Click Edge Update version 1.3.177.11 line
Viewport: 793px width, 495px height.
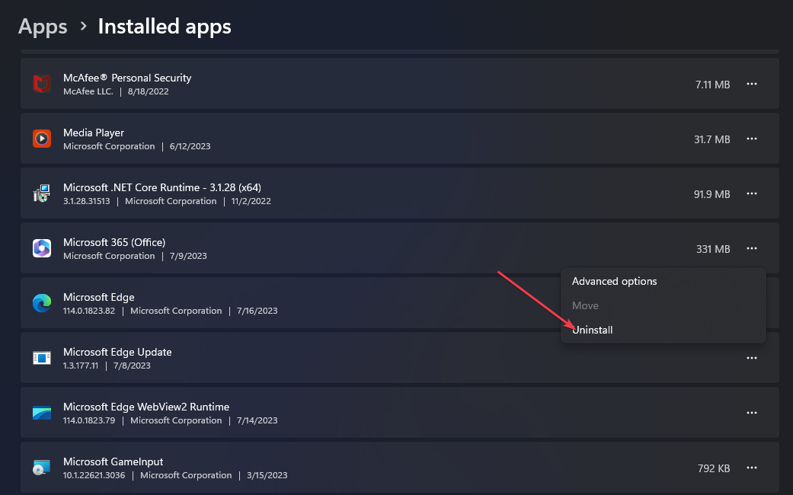(107, 366)
